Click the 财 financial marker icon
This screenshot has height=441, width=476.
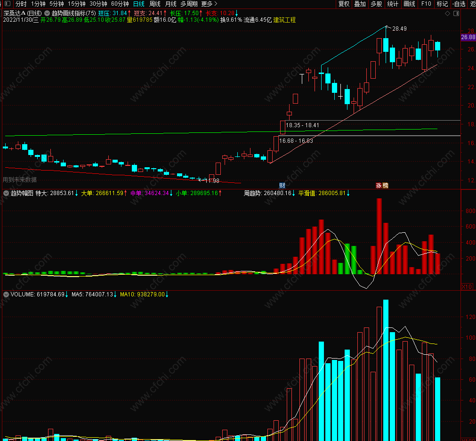click(x=282, y=185)
